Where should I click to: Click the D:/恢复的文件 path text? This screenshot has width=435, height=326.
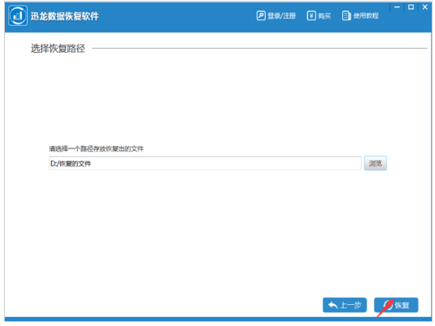pyautogui.click(x=71, y=164)
